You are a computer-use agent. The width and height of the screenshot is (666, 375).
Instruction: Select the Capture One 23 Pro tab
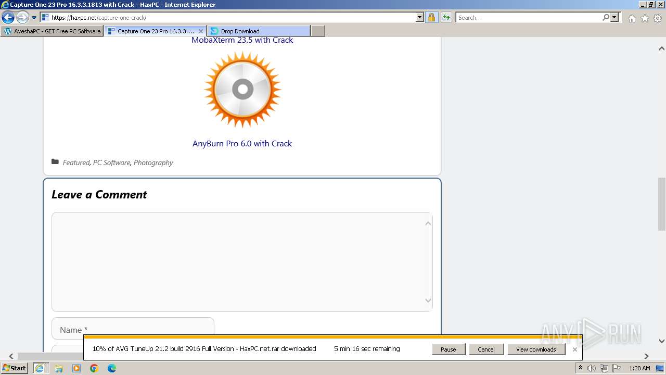[151, 31]
